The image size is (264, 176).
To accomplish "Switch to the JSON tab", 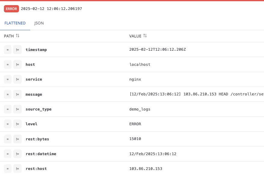I will tap(39, 23).
